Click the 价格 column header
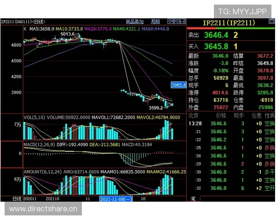This screenshot has width=276, height=220. point(221,115)
